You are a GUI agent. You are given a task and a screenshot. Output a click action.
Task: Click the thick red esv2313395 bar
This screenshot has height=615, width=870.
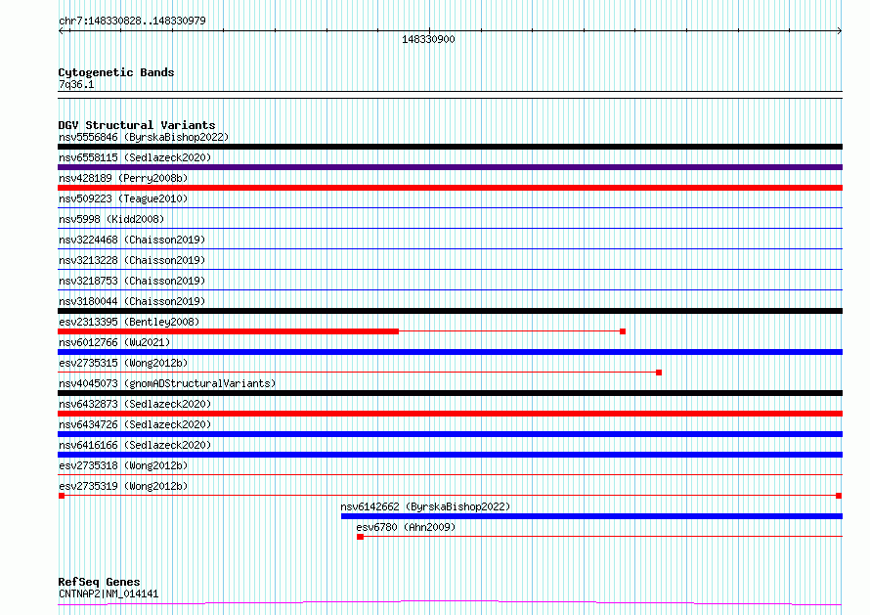[x=228, y=331]
